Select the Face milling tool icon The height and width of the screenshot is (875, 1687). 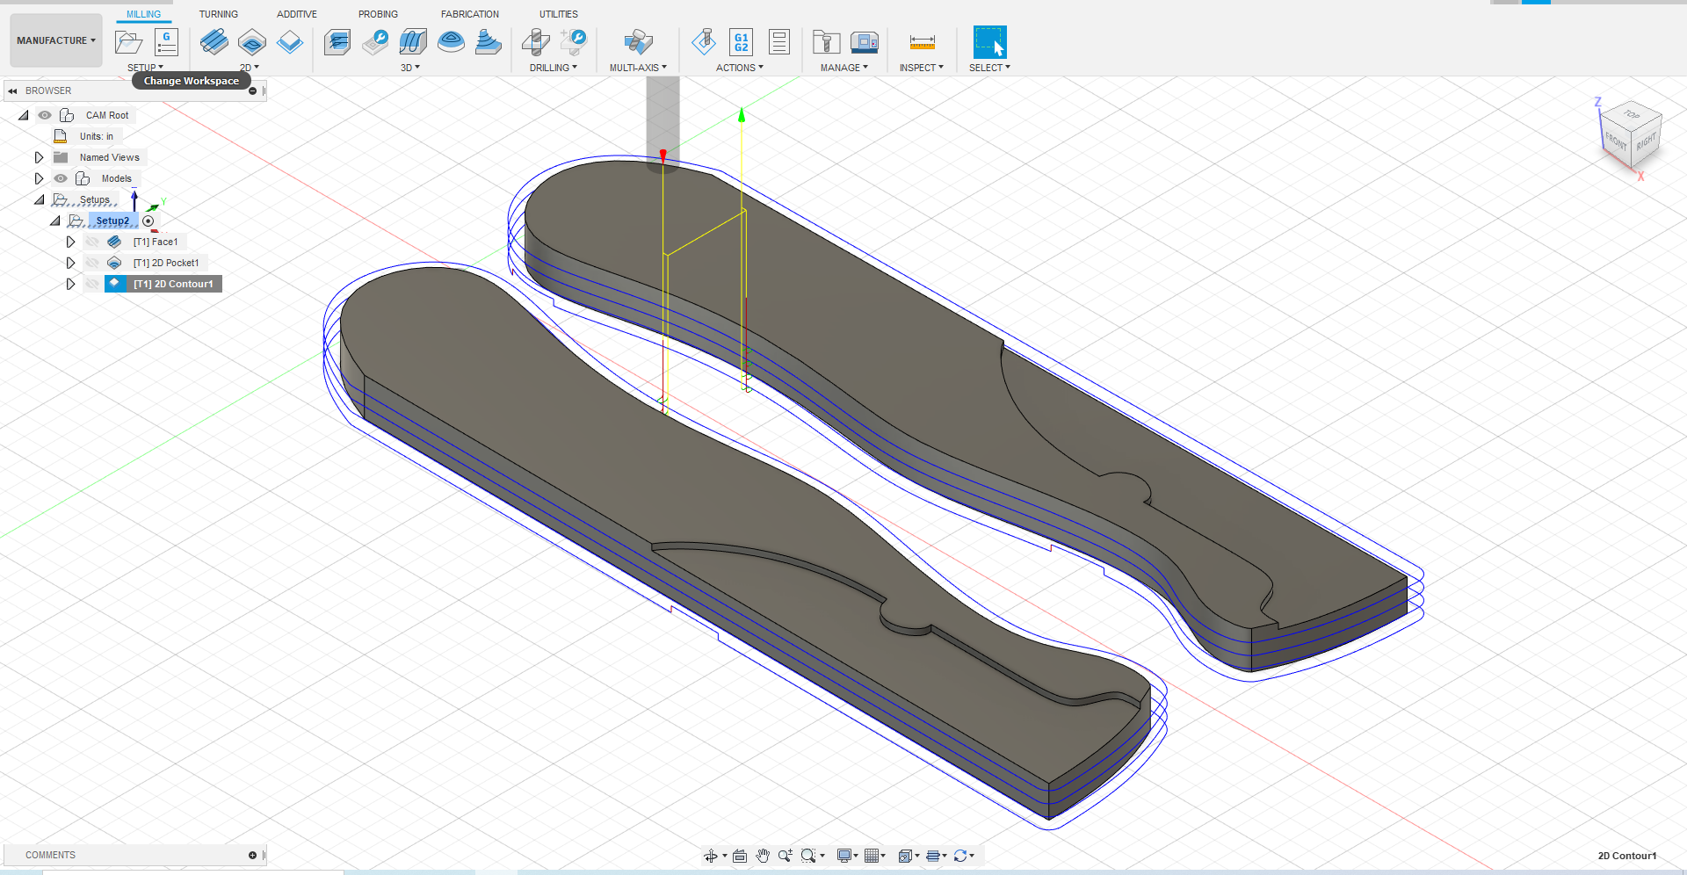pos(214,41)
